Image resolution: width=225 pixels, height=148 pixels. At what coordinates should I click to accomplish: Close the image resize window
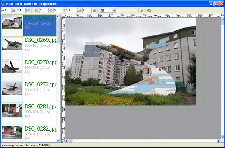[x=221, y=4]
